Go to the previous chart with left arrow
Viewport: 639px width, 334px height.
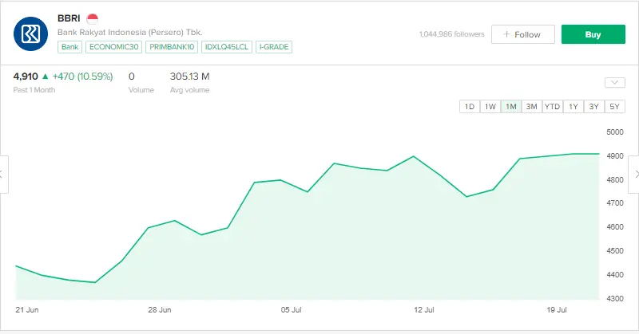3,173
